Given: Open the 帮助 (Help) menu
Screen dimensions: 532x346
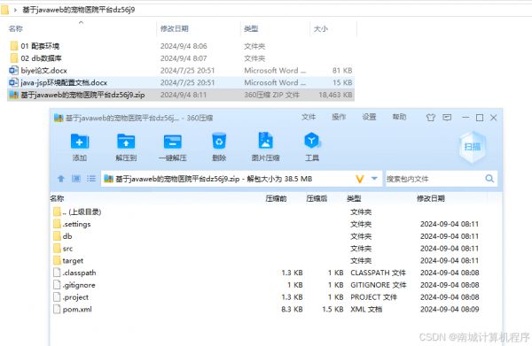Looking at the screenshot, I should (399, 117).
